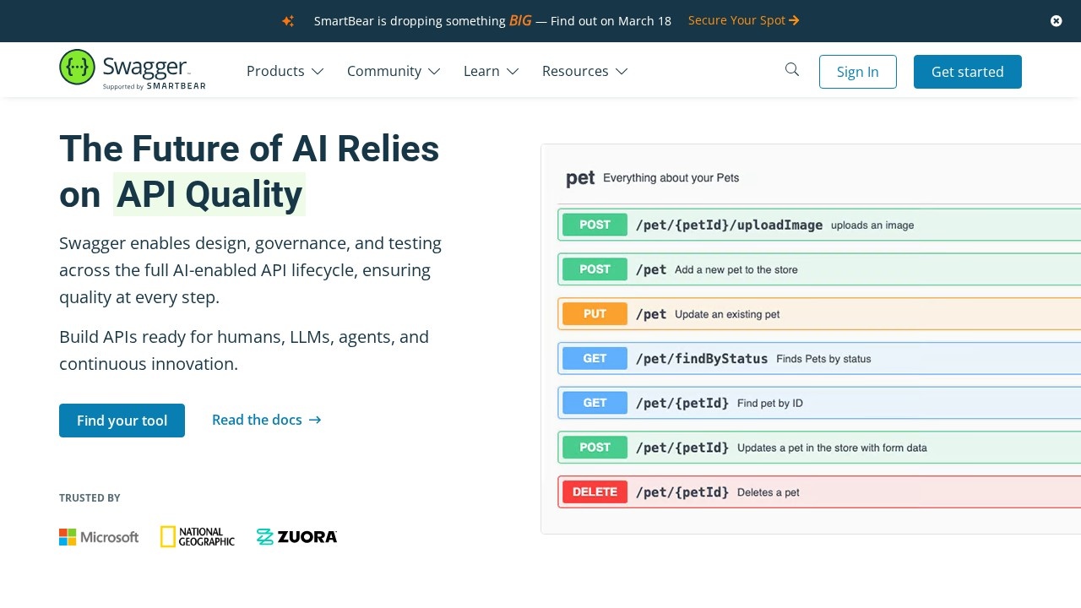
Task: Click the Microsoft logo
Action: (99, 537)
